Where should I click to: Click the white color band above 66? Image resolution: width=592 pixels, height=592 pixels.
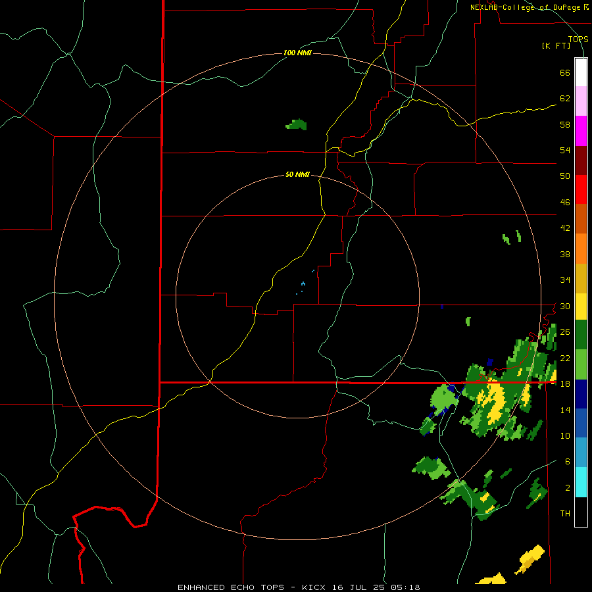tap(581, 72)
